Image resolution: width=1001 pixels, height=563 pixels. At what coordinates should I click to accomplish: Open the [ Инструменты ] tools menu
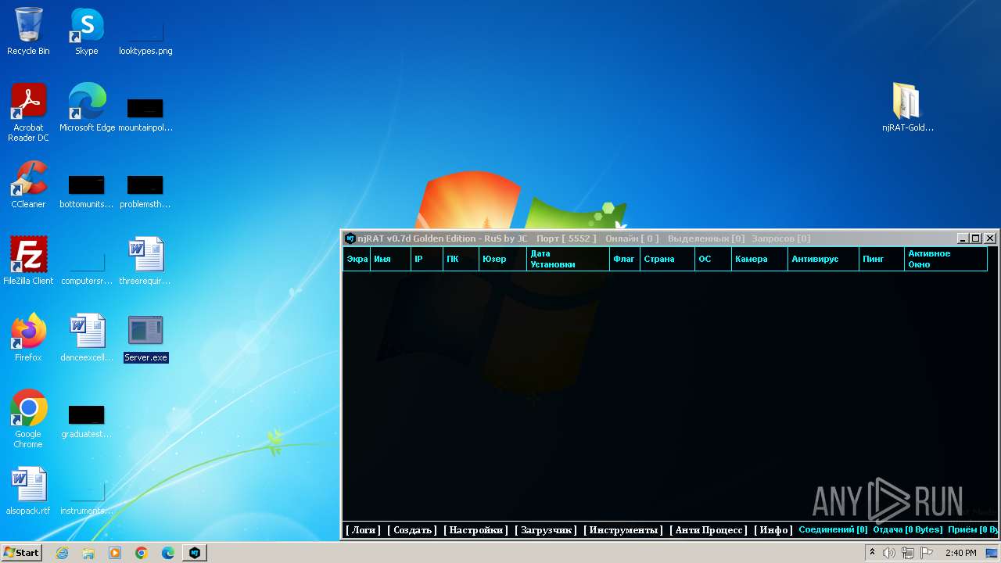pos(623,530)
